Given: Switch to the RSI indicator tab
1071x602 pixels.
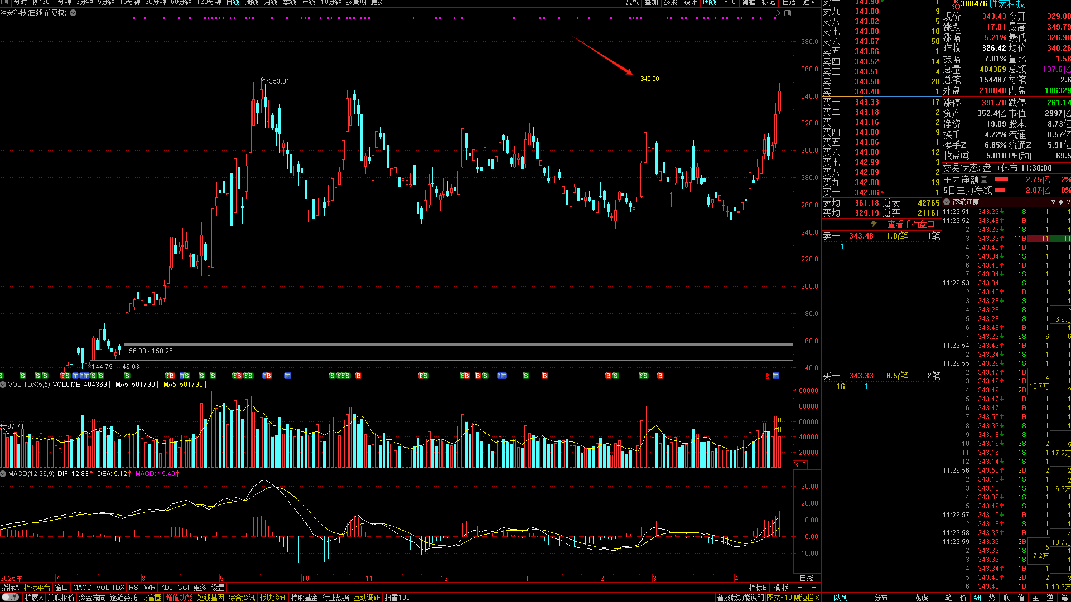Looking at the screenshot, I should click(x=134, y=588).
